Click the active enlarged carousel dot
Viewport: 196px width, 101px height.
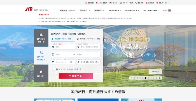pos(146,78)
